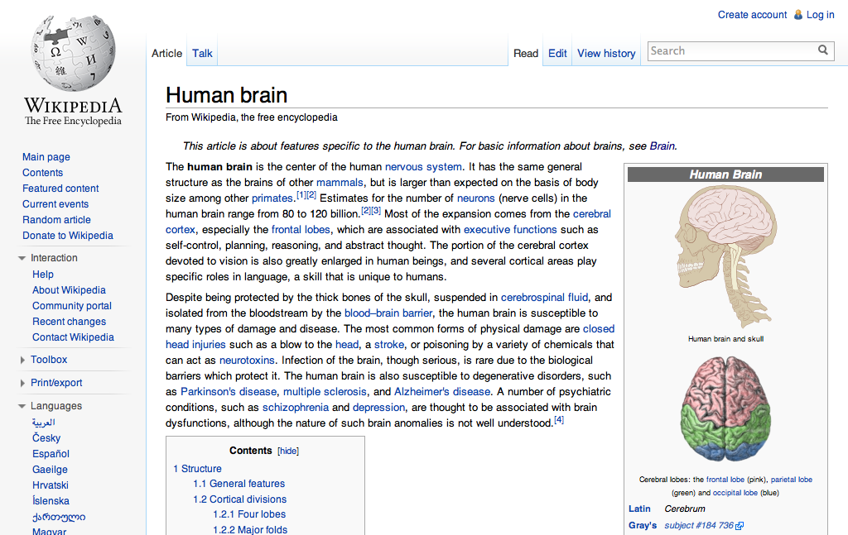Expand the Print/export sidebar section
Viewport: 848px width, 535px height.
(x=22, y=383)
